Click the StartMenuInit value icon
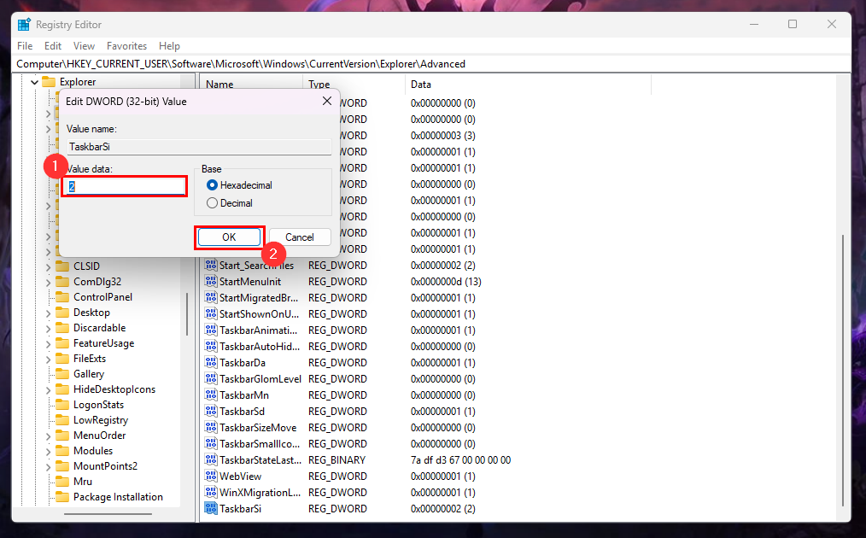The width and height of the screenshot is (866, 538). [x=211, y=281]
